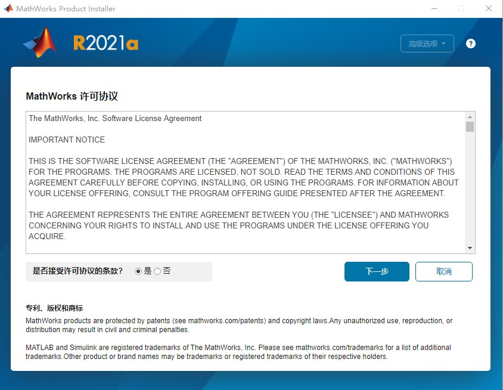Close the MathWorks Product Installer window
Screen dimensions: 503x390
point(489,8)
